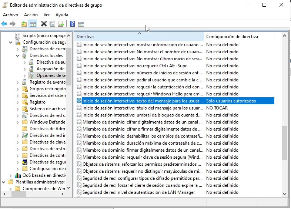
Task: Expand the Registro de eventos node
Action: (x=17, y=82)
